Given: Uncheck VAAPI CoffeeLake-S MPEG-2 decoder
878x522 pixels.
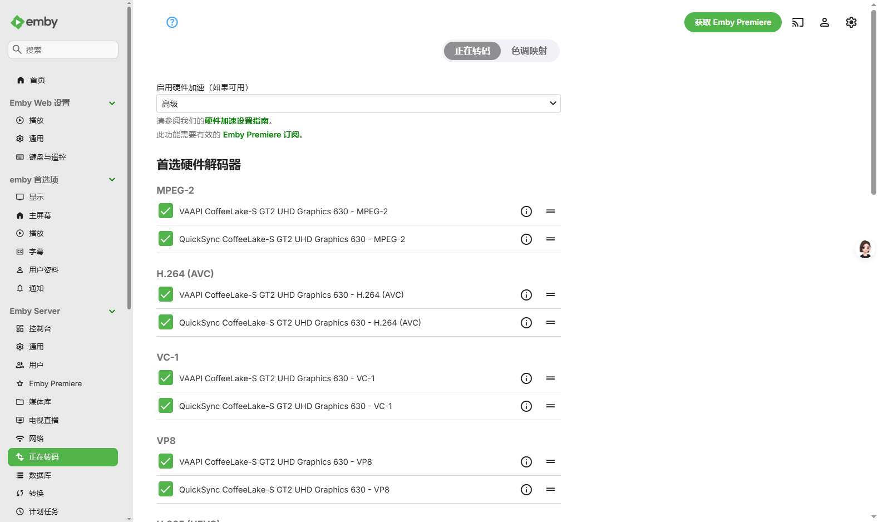Looking at the screenshot, I should tap(166, 211).
